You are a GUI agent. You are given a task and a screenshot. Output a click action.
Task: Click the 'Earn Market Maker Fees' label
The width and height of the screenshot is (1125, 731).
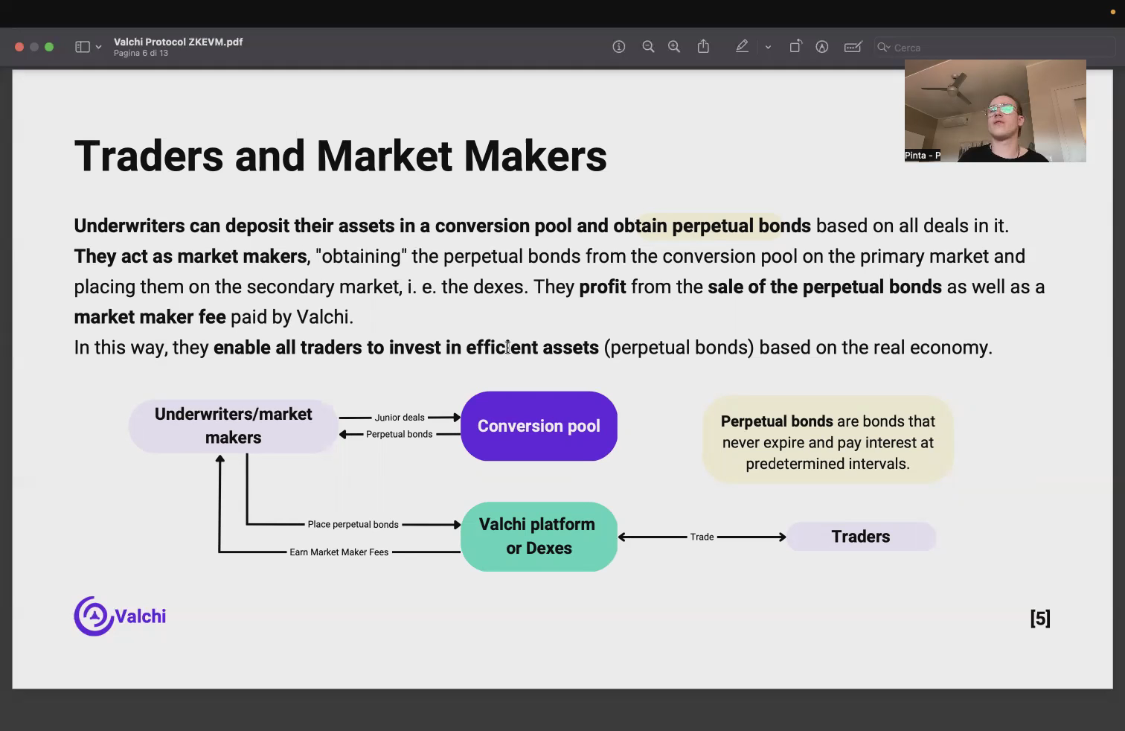click(x=339, y=552)
